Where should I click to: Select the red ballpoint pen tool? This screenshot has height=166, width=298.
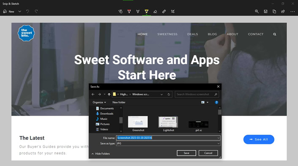tap(129, 11)
